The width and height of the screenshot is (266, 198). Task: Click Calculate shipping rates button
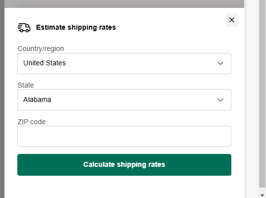124,165
